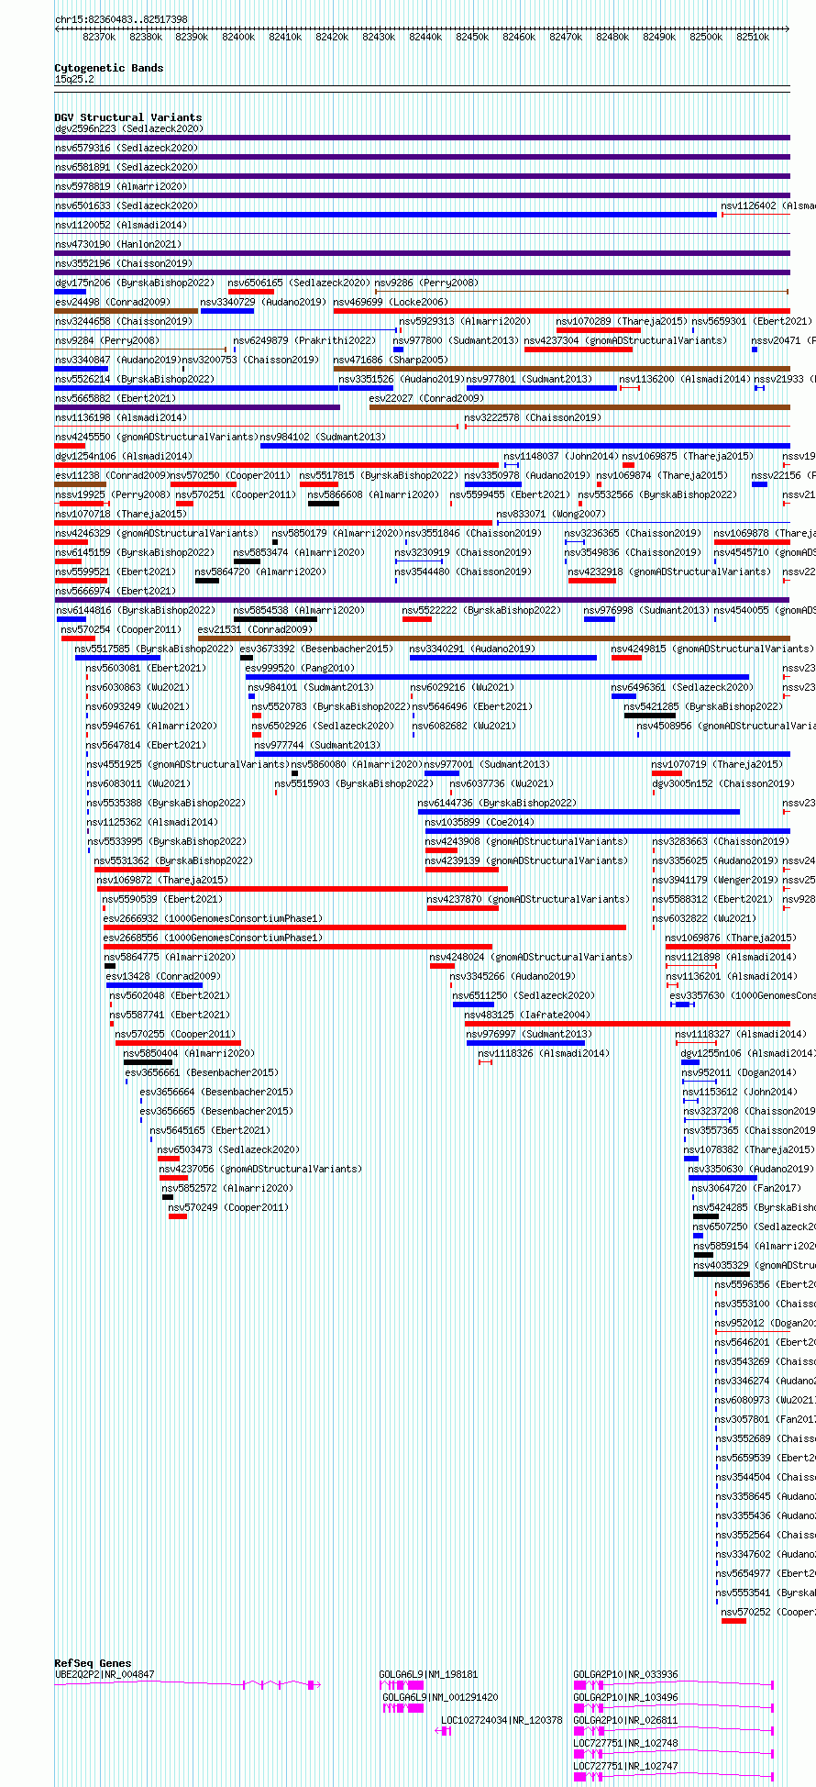This screenshot has width=816, height=1787.
Task: Click the 15q25.2 cytoband label
Action: [74, 80]
